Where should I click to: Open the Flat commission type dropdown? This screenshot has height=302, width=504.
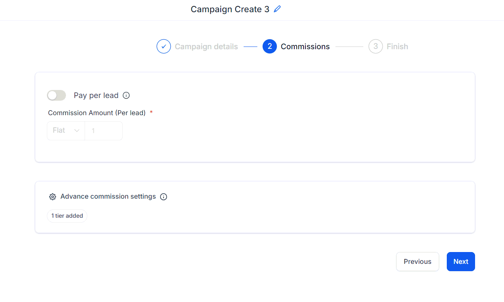[x=66, y=130]
